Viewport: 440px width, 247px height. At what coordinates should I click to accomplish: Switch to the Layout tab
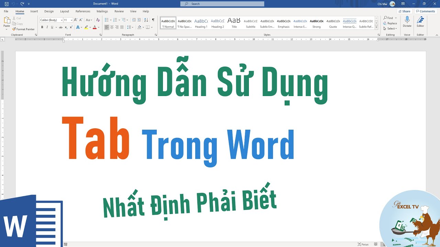pos(65,11)
